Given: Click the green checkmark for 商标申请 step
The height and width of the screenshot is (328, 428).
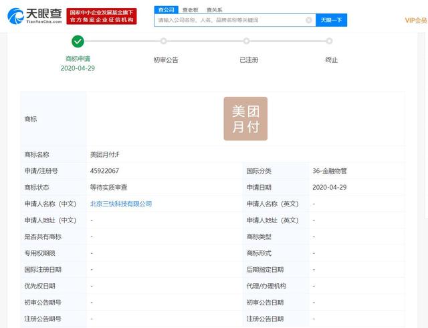Looking at the screenshot, I should [x=78, y=41].
